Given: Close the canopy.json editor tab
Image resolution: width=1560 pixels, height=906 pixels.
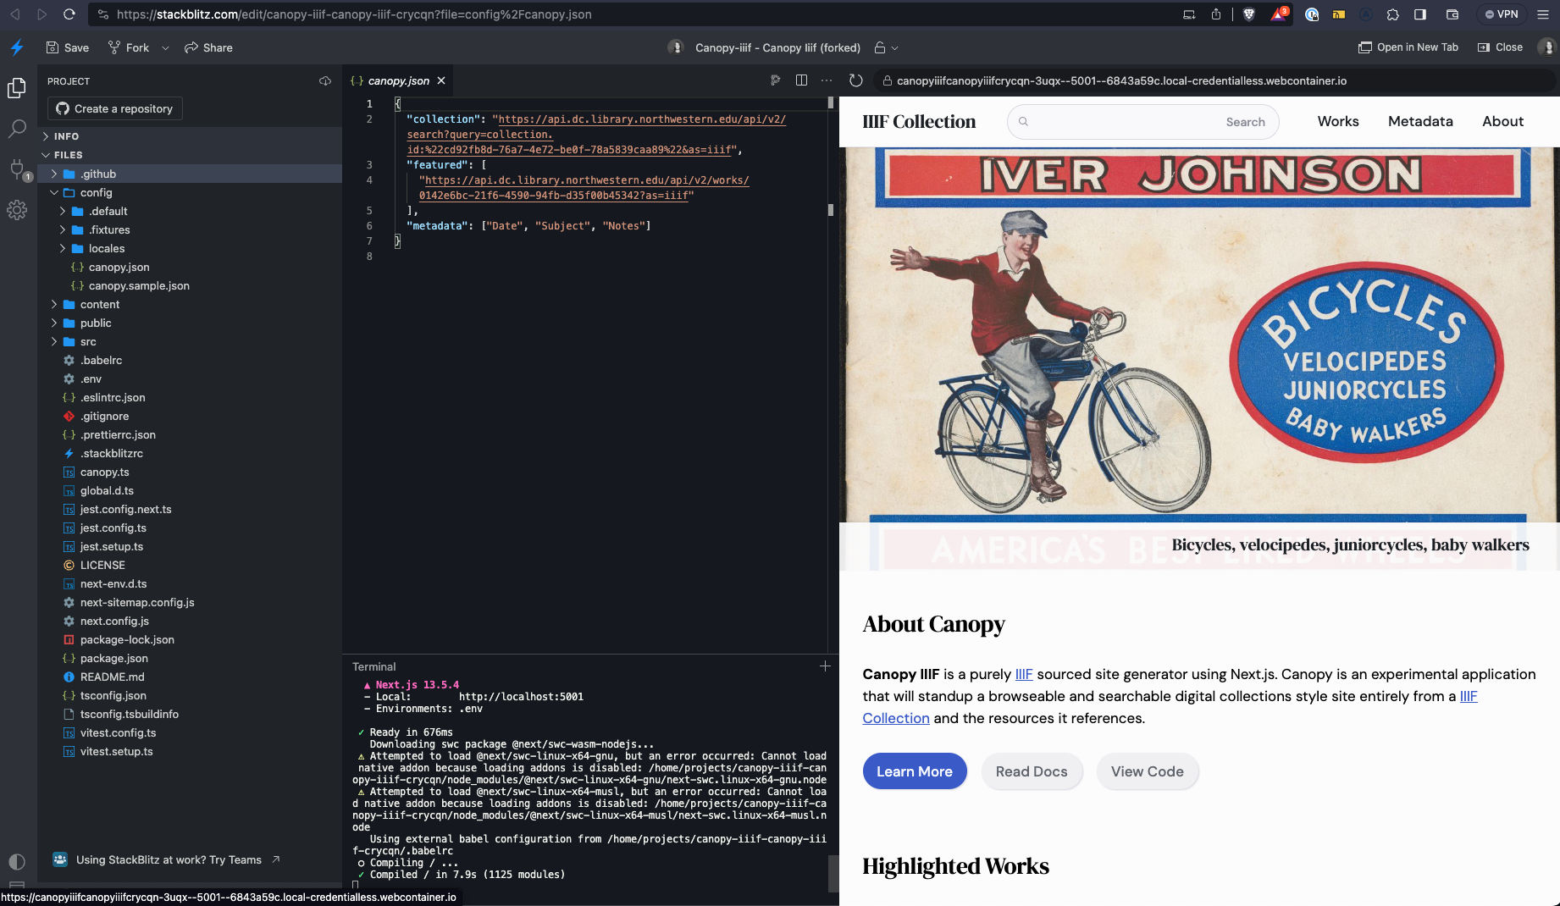Looking at the screenshot, I should 441,81.
